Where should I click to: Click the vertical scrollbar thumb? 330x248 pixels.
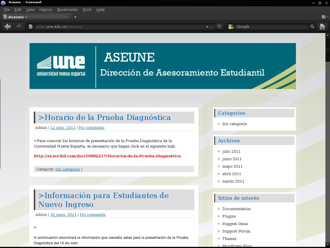pos(328,50)
